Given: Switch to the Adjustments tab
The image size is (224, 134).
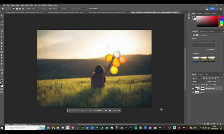Looking at the screenshot, I should pos(204,31).
